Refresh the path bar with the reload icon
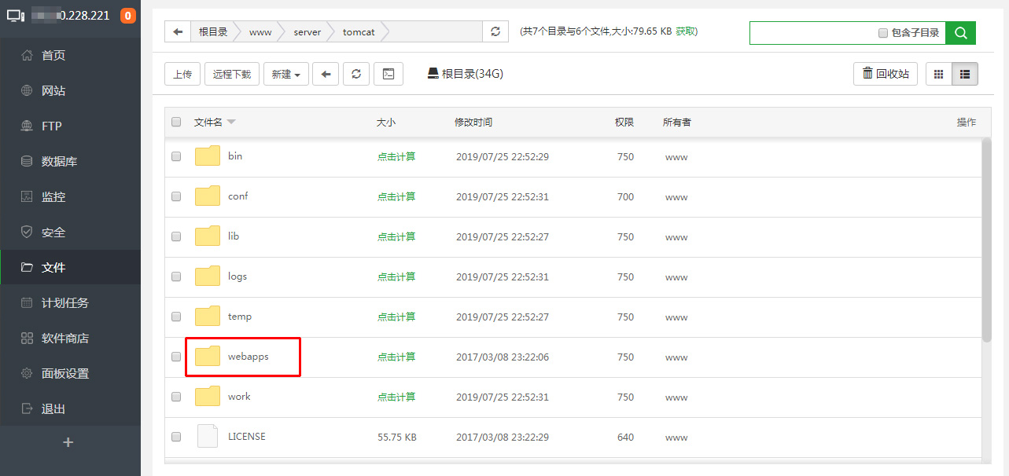1009x476 pixels. click(x=495, y=31)
